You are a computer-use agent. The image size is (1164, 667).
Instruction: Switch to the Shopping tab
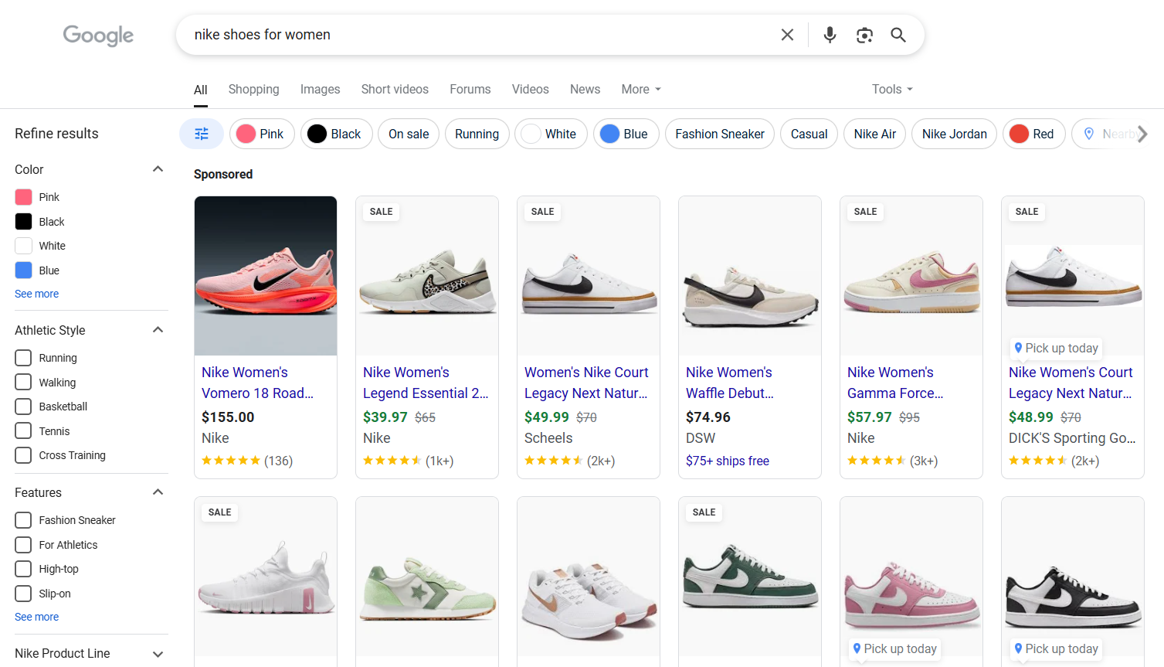point(253,89)
